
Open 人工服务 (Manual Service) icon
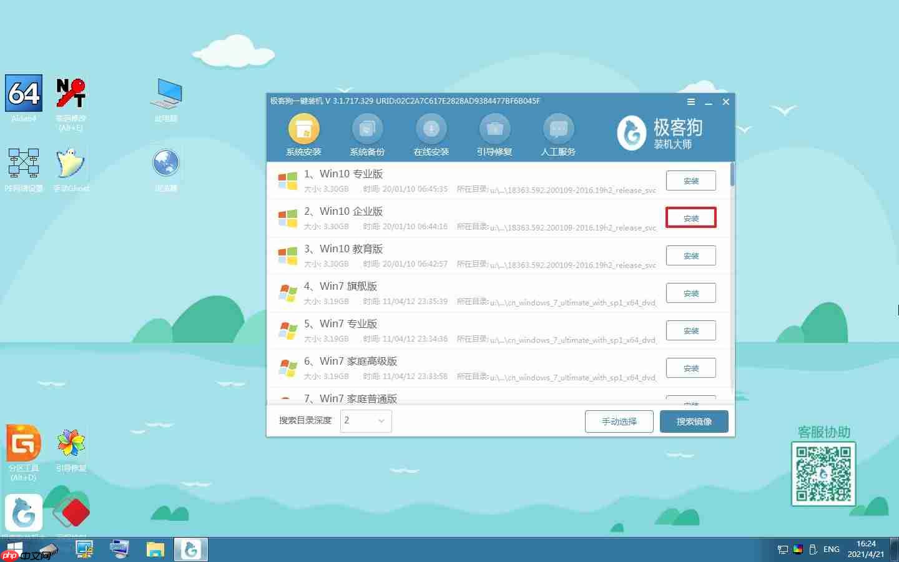558,131
